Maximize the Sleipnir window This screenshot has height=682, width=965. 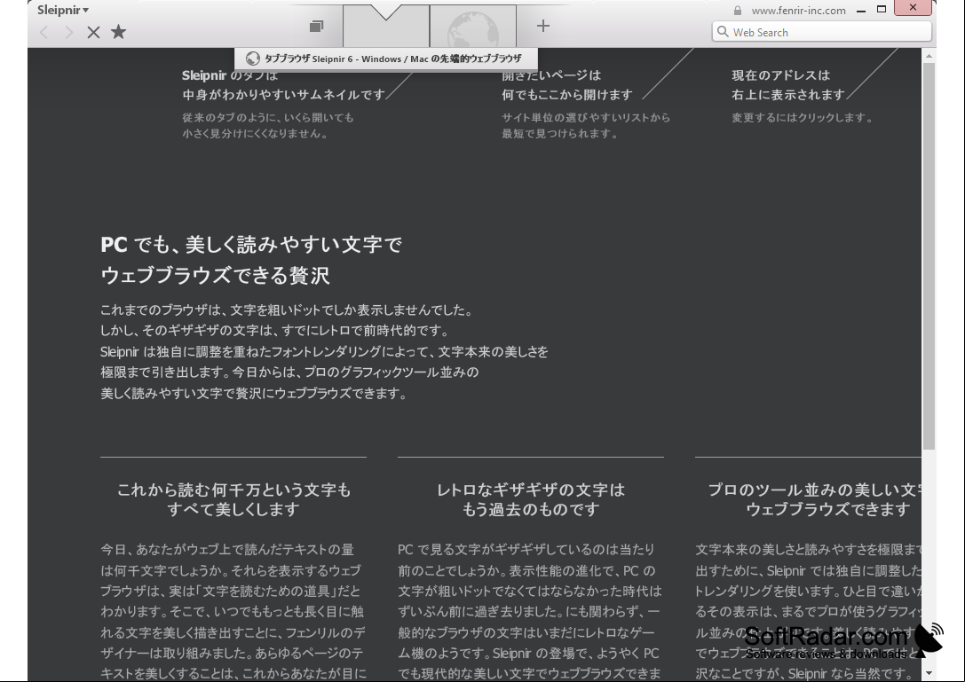(882, 9)
